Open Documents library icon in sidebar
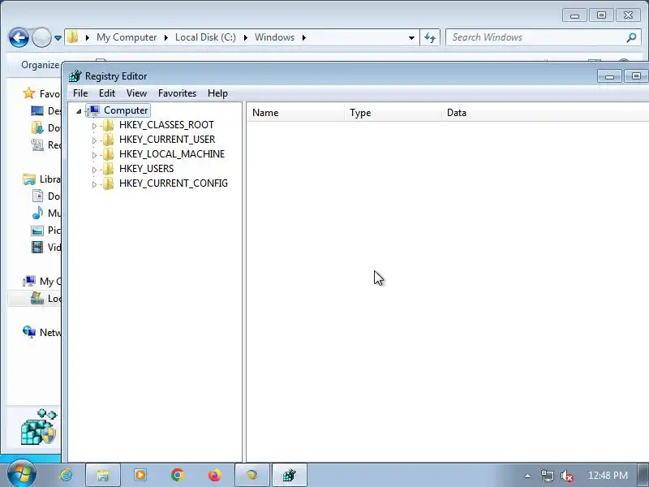The height and width of the screenshot is (487, 649). (37, 196)
